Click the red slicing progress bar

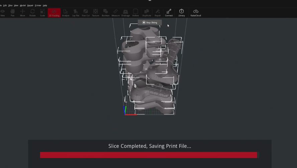coord(148,155)
